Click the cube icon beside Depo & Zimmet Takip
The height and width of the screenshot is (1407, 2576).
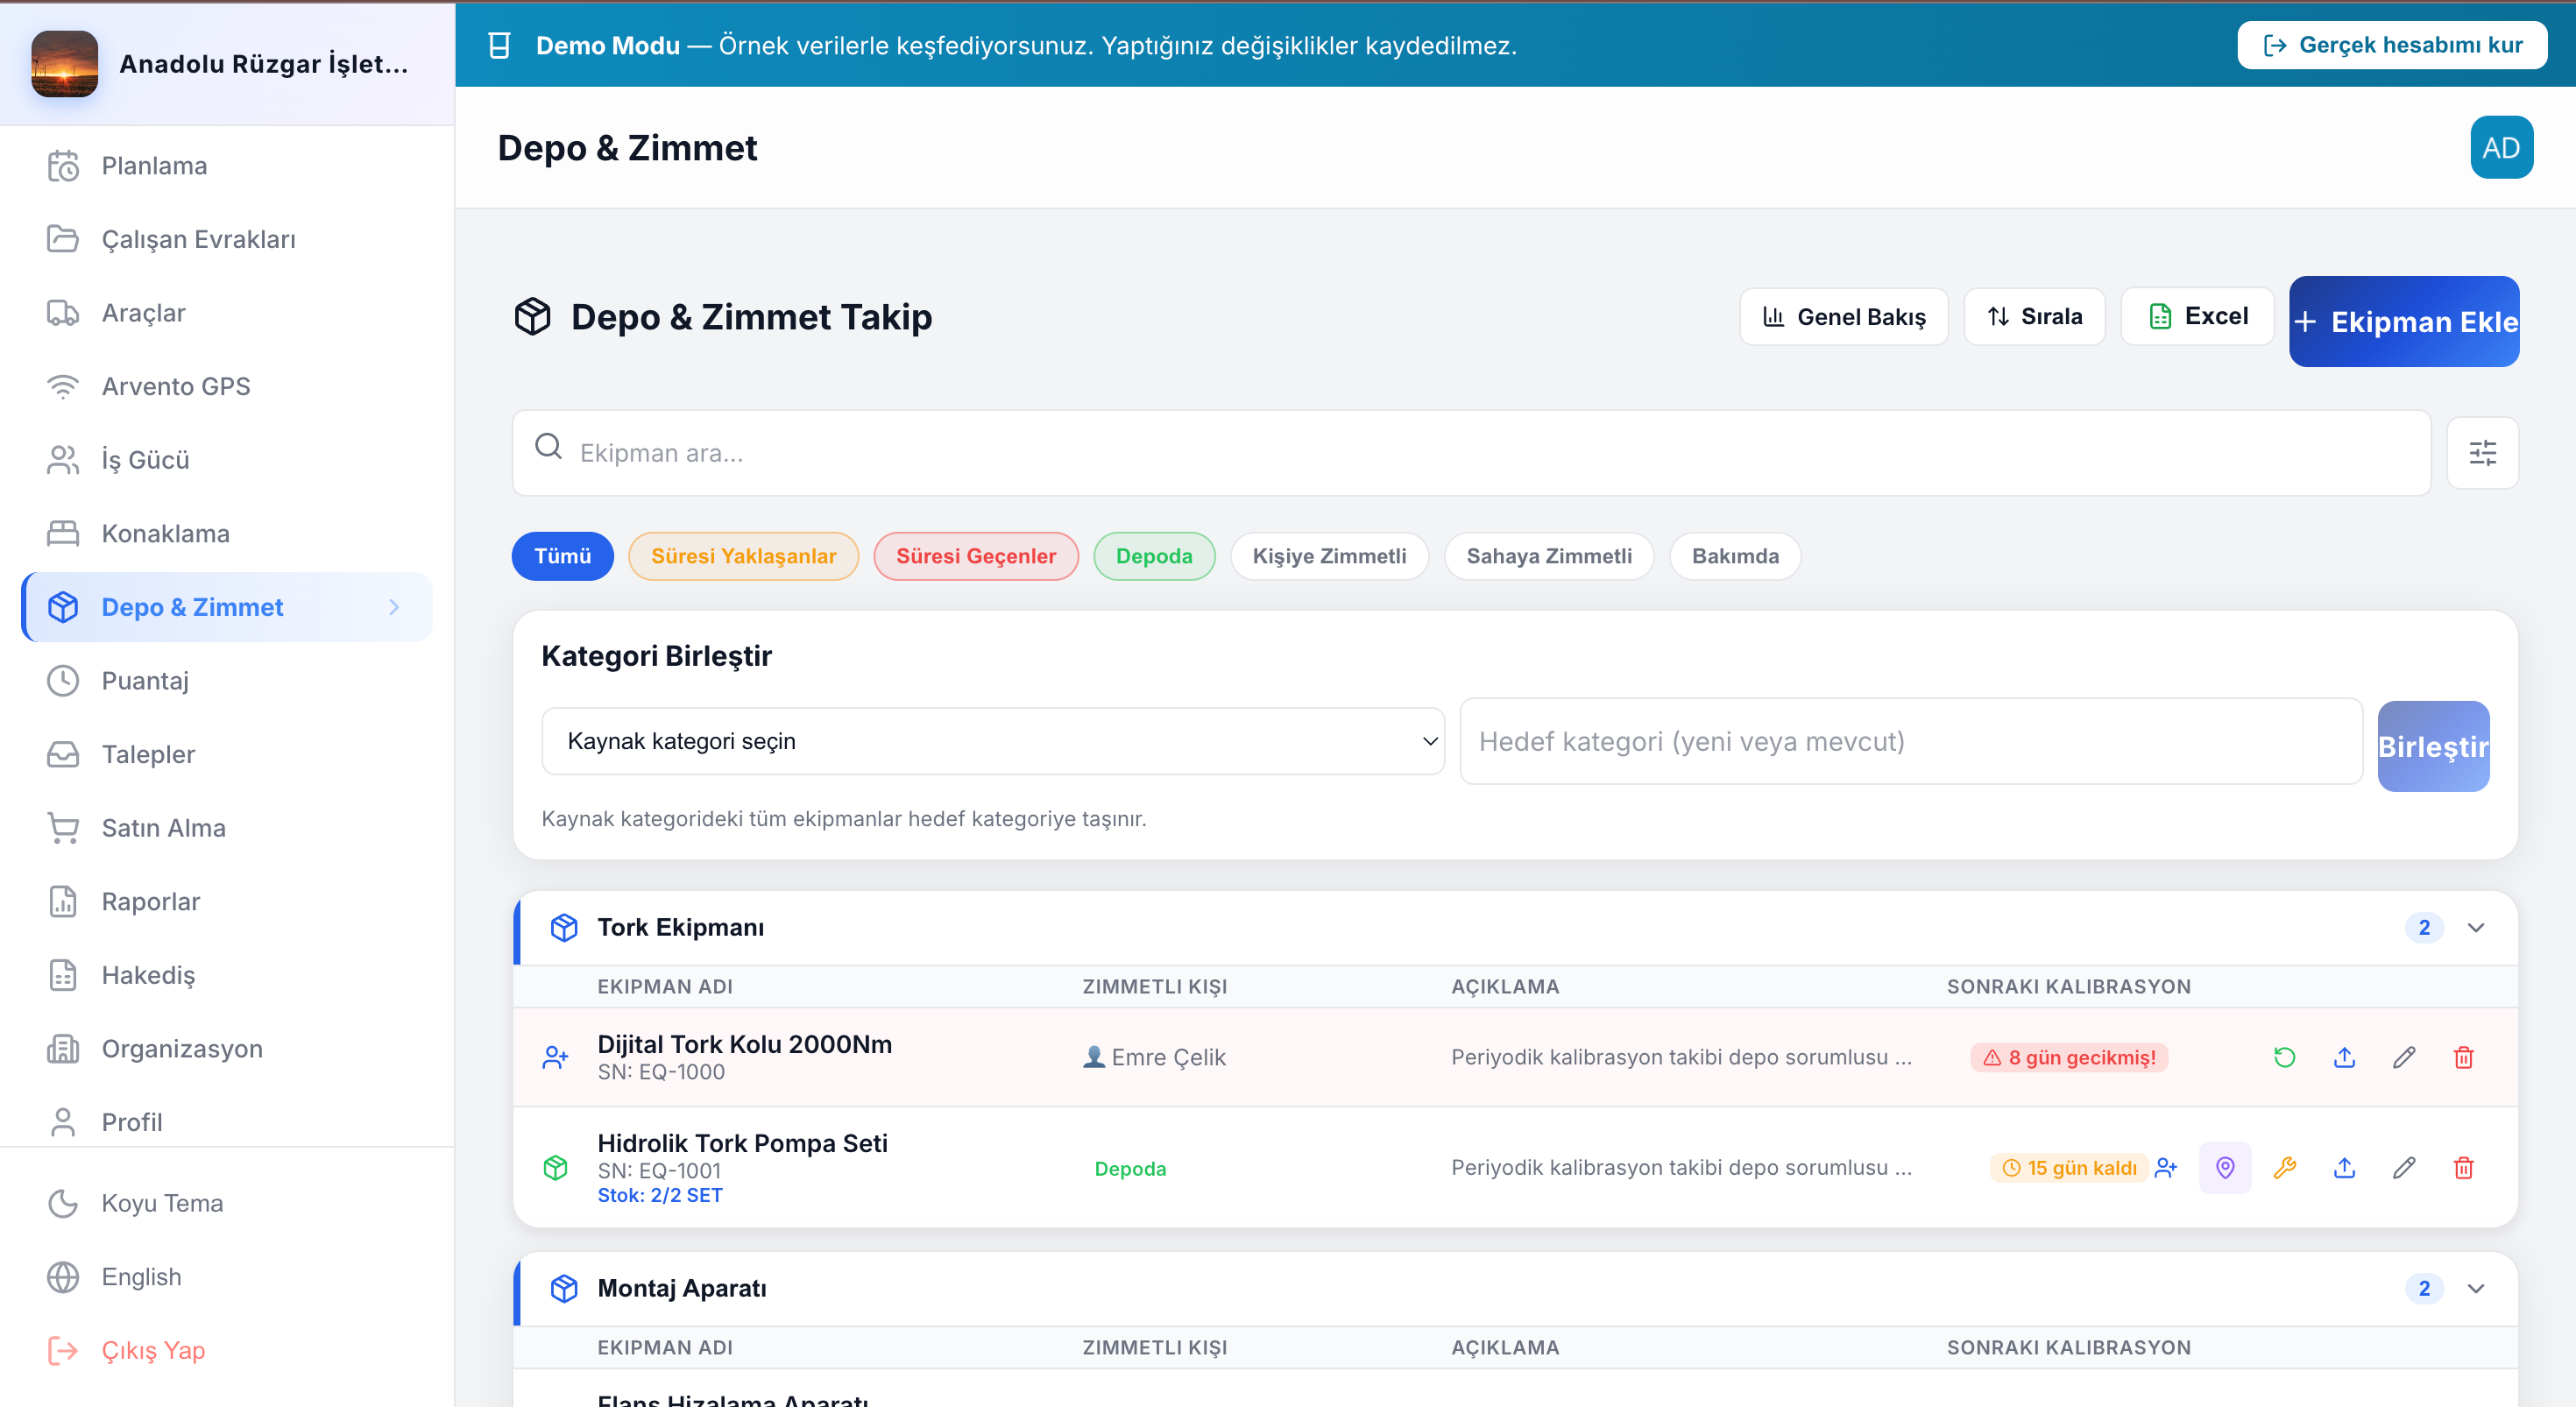click(532, 316)
